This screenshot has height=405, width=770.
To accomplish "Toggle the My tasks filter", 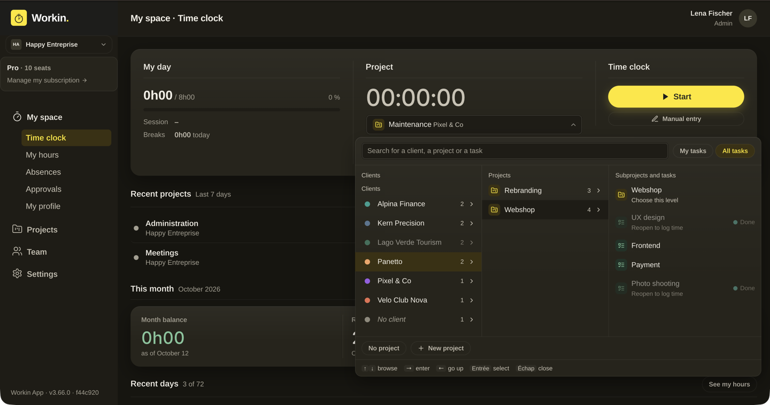I will 692,151.
